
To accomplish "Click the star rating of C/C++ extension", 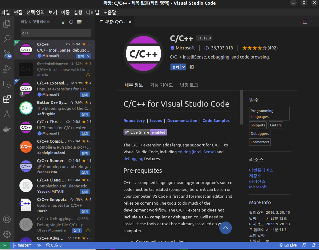I will tap(260, 48).
